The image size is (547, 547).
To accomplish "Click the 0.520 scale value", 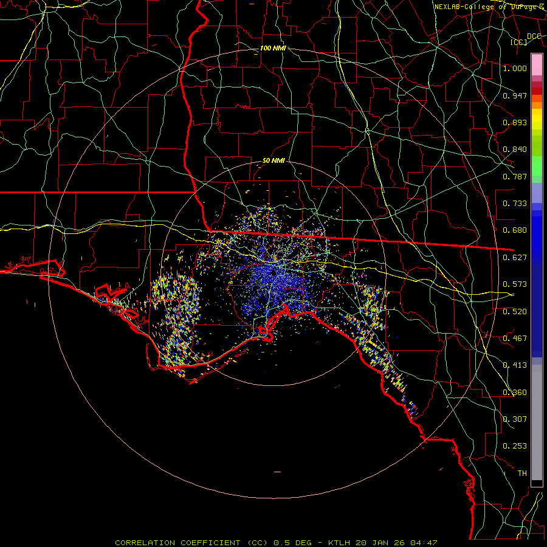I will pos(515,311).
